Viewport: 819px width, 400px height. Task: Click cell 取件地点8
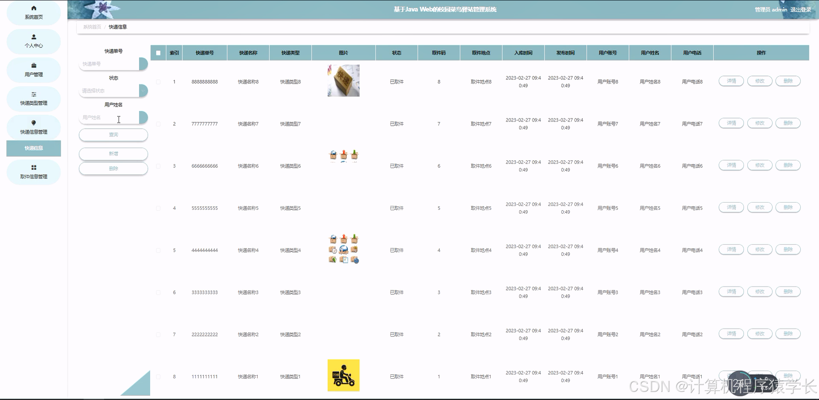click(481, 82)
